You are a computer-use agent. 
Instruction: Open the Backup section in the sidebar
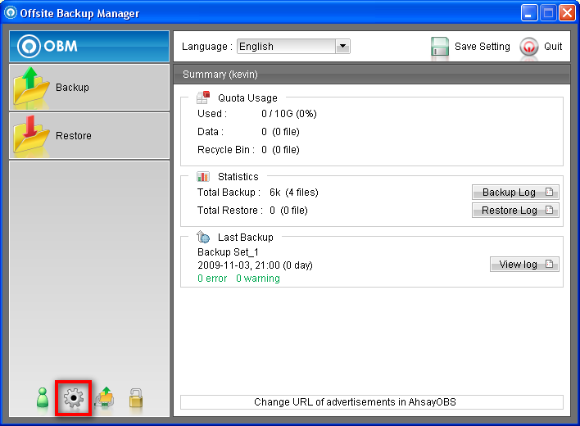click(88, 87)
